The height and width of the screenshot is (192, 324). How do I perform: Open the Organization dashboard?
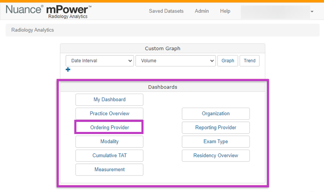[216, 113]
